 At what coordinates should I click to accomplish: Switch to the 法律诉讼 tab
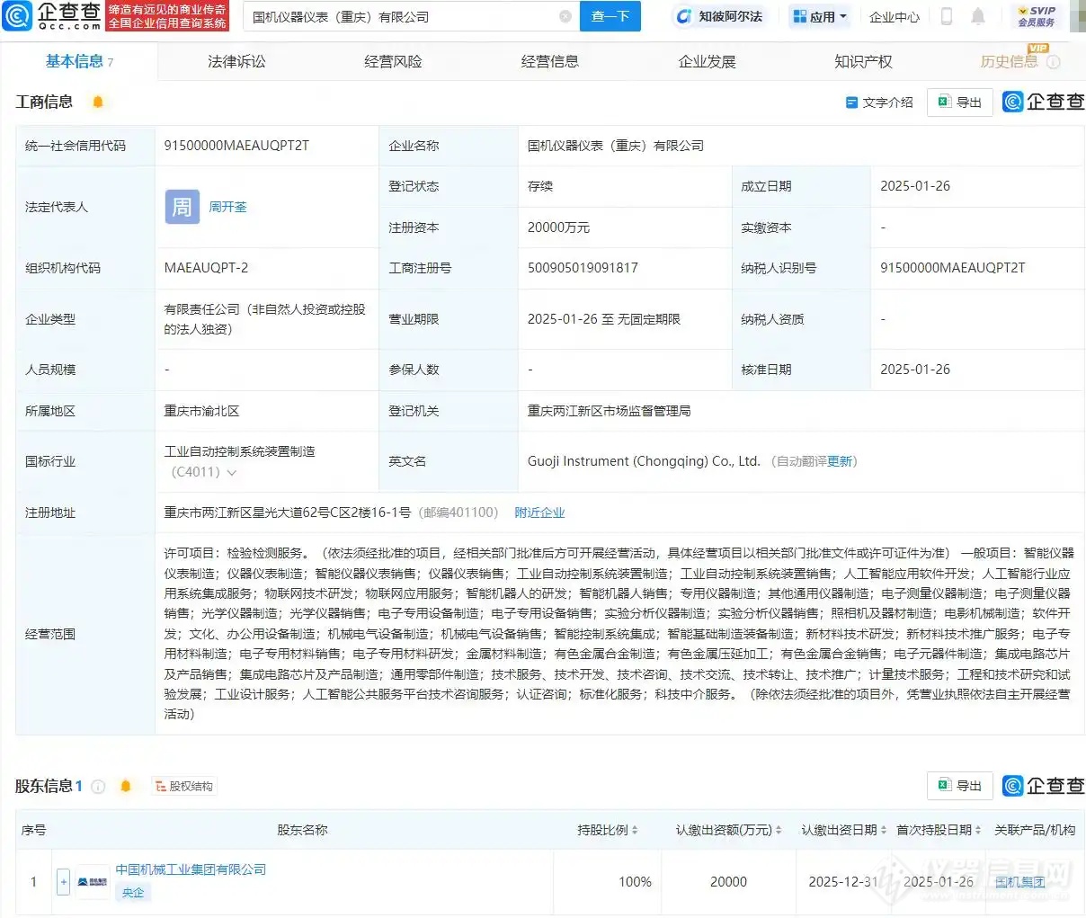pyautogui.click(x=236, y=61)
